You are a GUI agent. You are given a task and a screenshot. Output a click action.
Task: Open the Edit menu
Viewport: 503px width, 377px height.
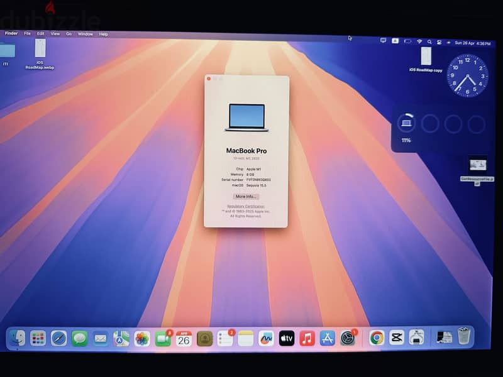click(40, 33)
